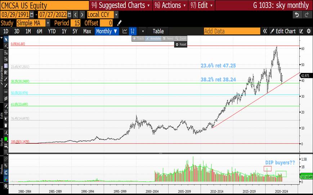Select the 1M time range tab

(x=28, y=31)
